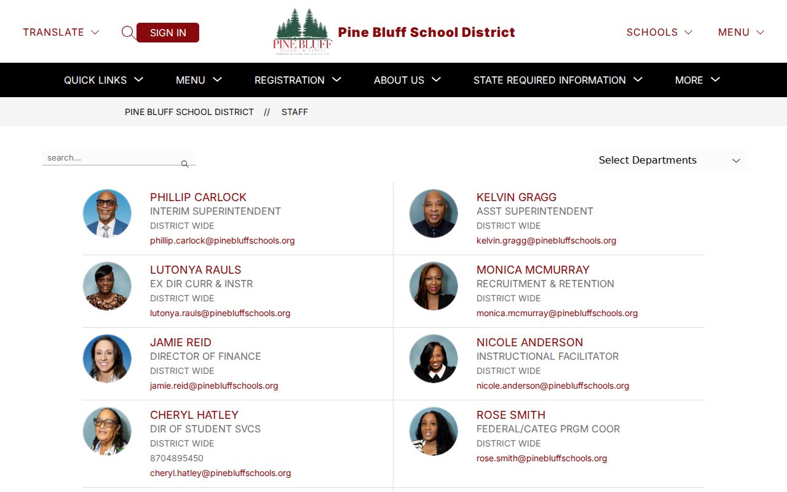Expand the State Required Information menu
Viewport: 787px width, 492px height.
558,80
